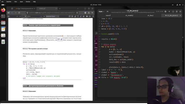Print the PDF document
This screenshot has height=104, width=185.
pyautogui.click(x=87, y=16)
